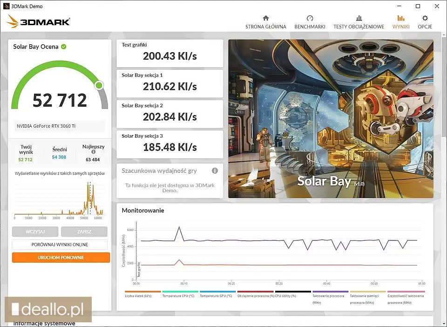Switch to the Wyniki tab
The width and height of the screenshot is (447, 327).
(401, 22)
